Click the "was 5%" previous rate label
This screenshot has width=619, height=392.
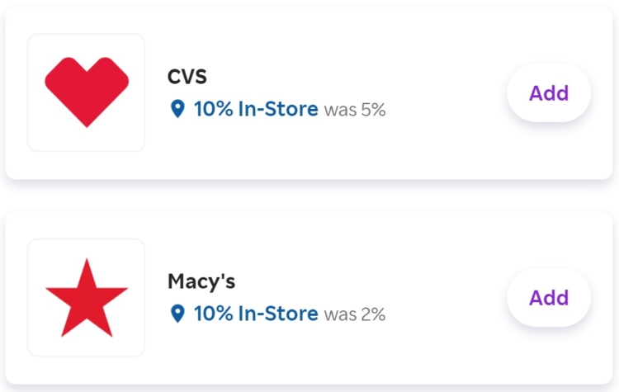pos(355,110)
